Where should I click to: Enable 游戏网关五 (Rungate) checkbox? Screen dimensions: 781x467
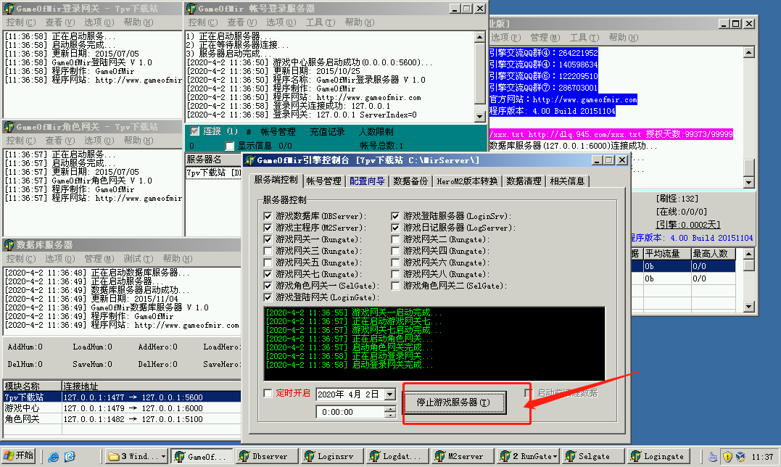click(x=268, y=263)
